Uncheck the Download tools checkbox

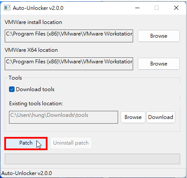12,89
